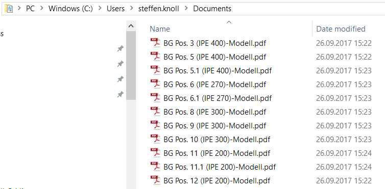The height and width of the screenshot is (189, 385).
Task: Click PDF icon for BG Pos. 8 file
Action: click(x=155, y=112)
